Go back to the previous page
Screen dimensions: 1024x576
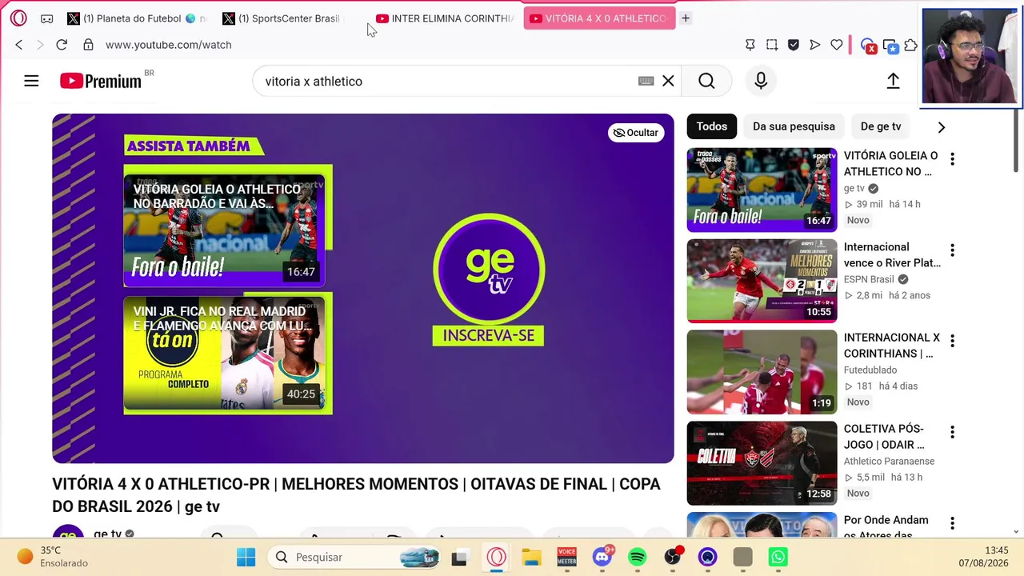pyautogui.click(x=19, y=45)
